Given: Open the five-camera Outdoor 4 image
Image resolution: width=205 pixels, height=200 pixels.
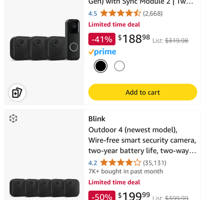Looking at the screenshot, I should [x=45, y=188].
